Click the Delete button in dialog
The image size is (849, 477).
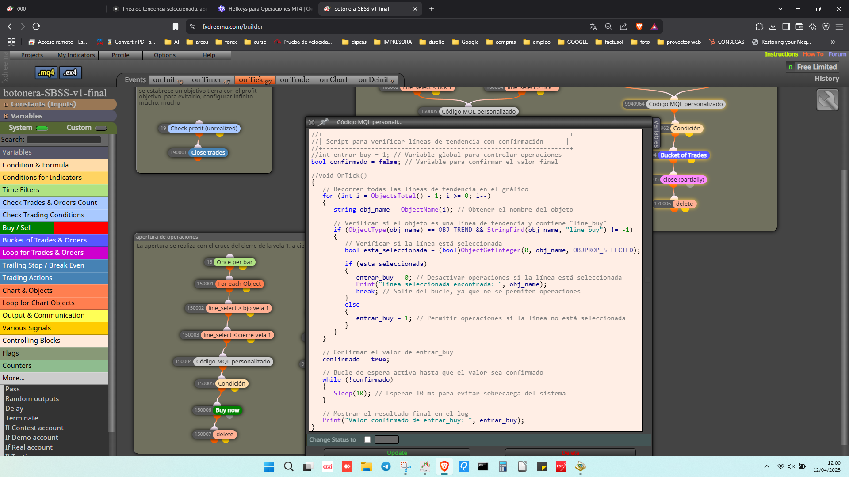pos(570,453)
